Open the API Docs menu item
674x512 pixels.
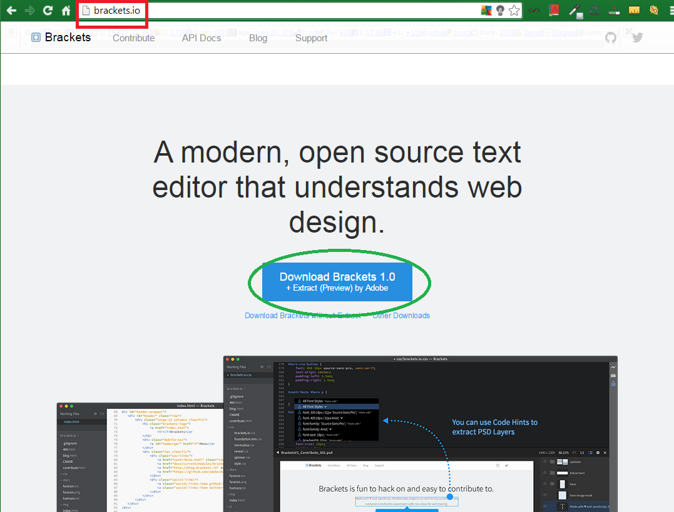coord(201,38)
